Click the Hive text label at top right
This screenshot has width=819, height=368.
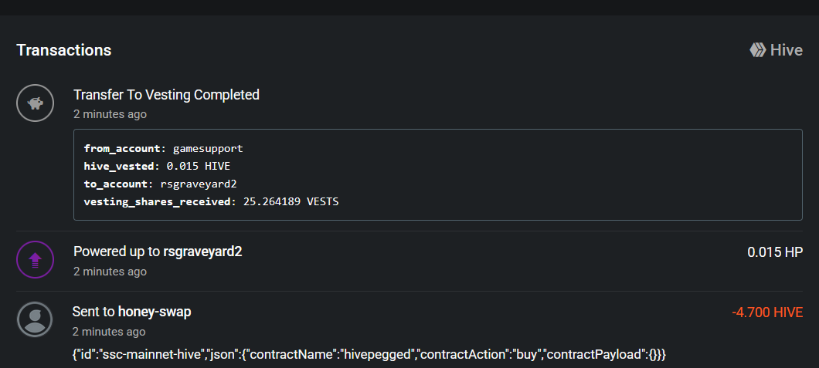(x=786, y=50)
